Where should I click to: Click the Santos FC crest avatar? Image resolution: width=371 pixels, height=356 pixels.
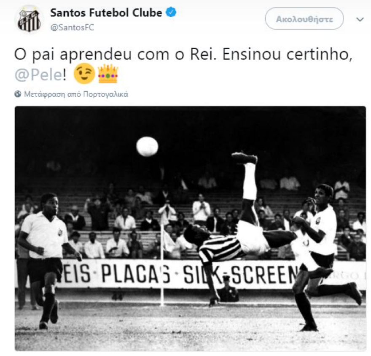coord(30,20)
